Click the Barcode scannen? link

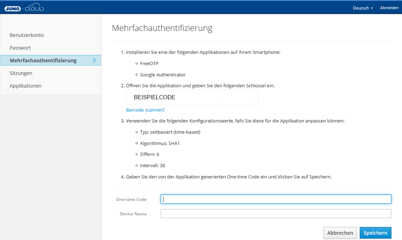[145, 110]
